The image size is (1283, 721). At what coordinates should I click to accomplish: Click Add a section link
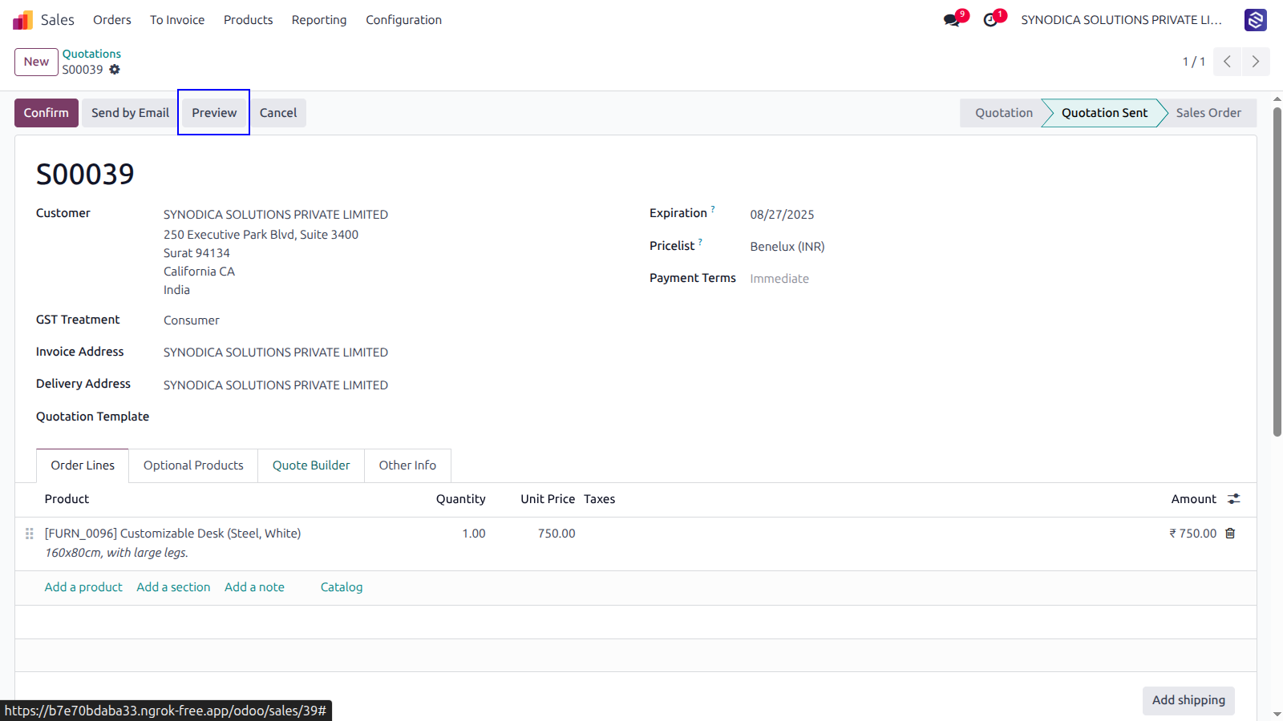[173, 587]
